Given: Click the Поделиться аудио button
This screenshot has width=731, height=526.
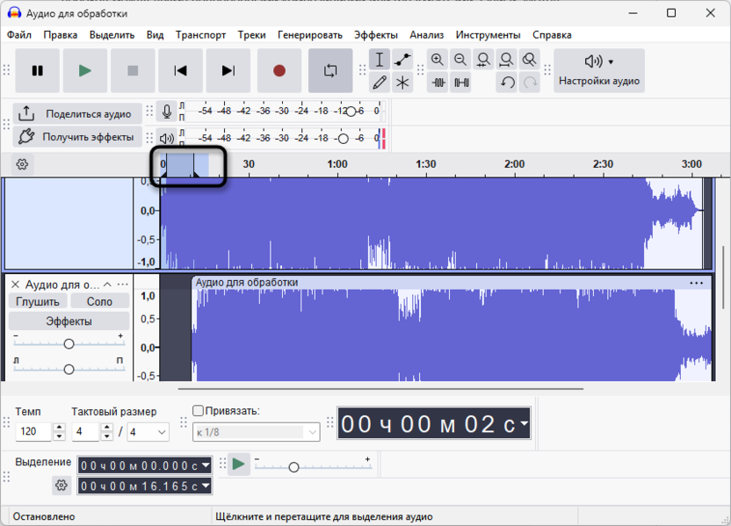Looking at the screenshot, I should 77,113.
